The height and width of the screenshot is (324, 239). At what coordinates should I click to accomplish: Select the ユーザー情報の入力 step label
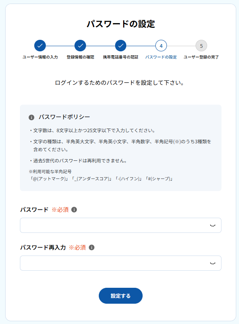coord(40,57)
